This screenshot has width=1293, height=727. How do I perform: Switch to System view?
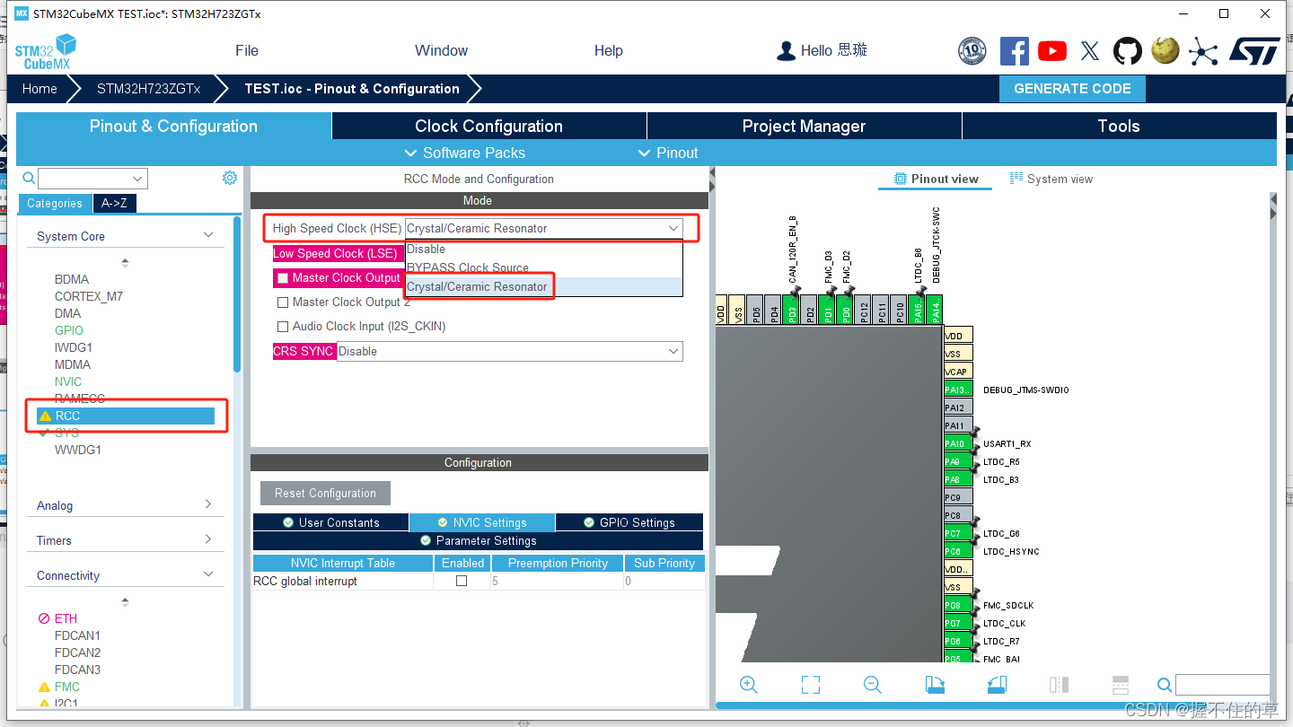click(x=1051, y=179)
